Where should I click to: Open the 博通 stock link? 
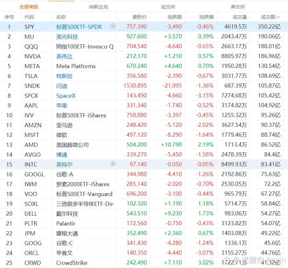tap(62, 154)
